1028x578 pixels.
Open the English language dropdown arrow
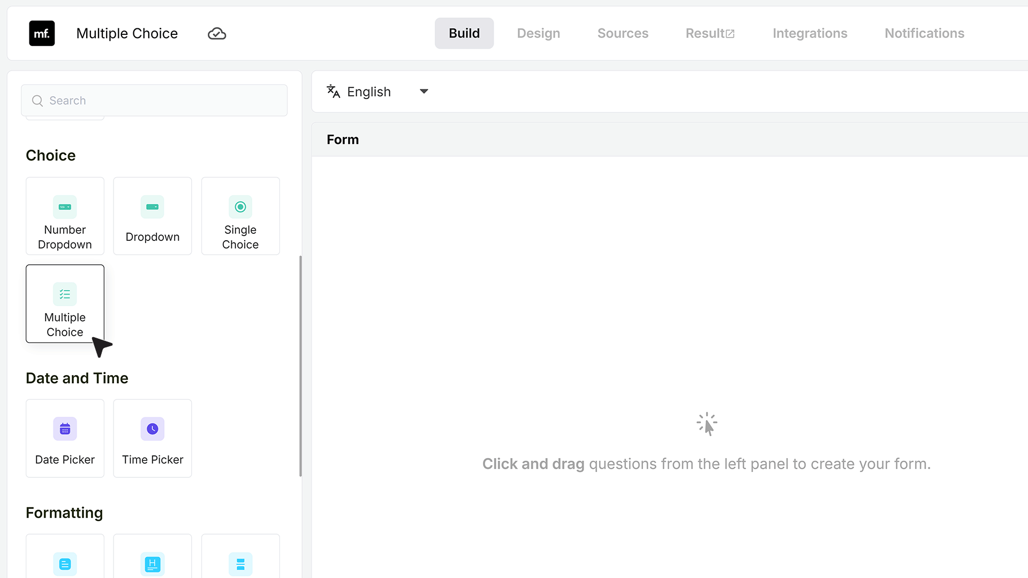coord(424,92)
